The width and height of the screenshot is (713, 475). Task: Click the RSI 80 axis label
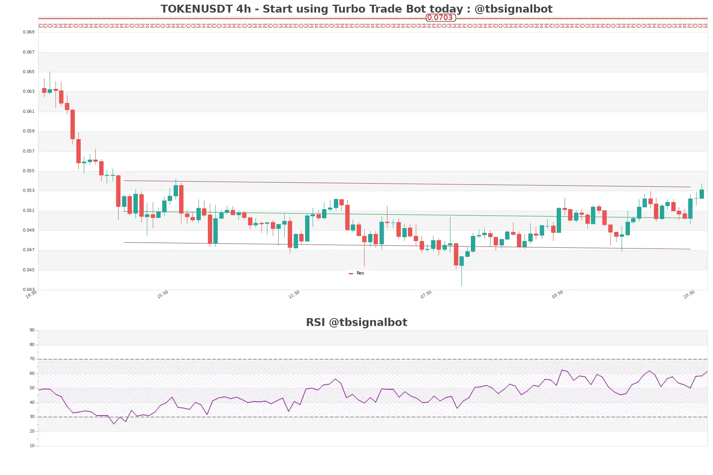tap(32, 345)
